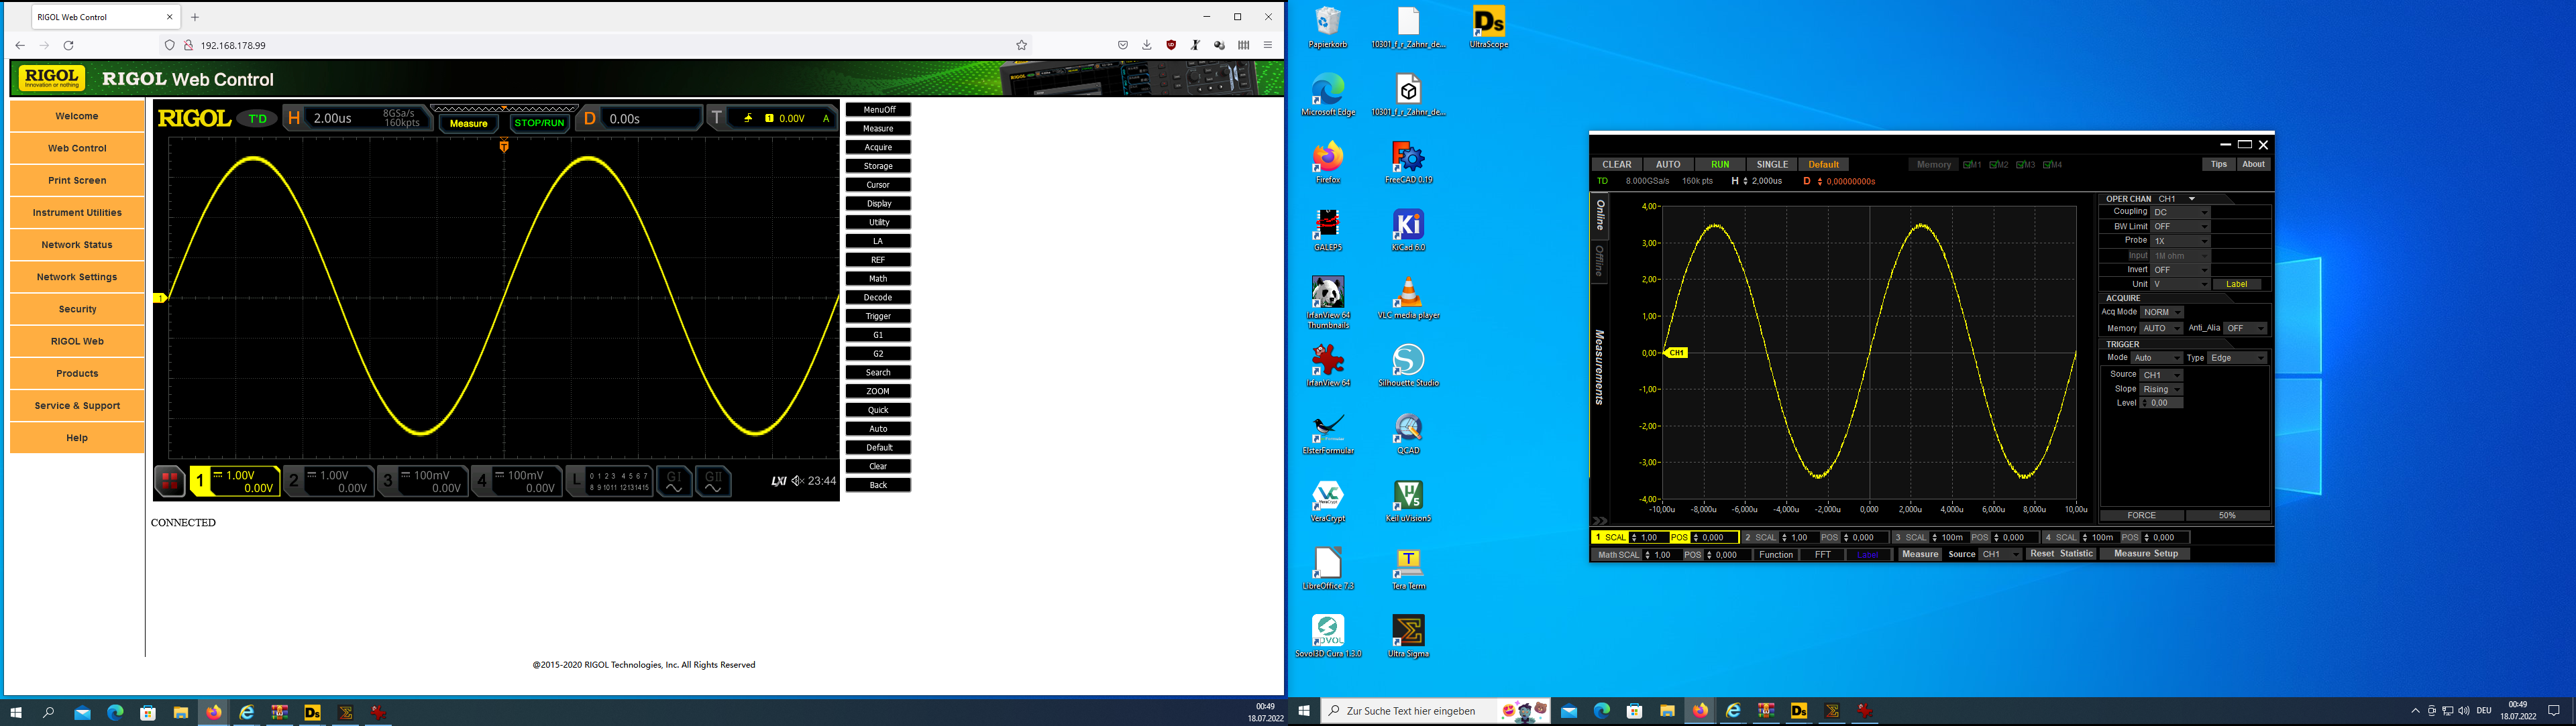Open the trigger Slope Rising dropdown

[2162, 389]
